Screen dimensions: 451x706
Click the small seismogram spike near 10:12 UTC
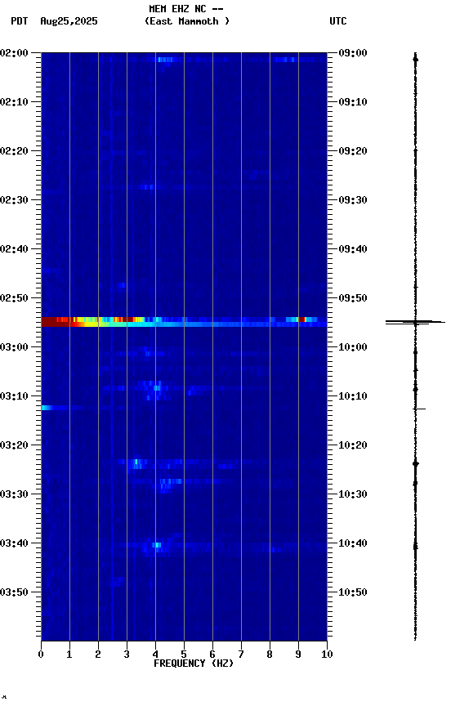point(419,409)
